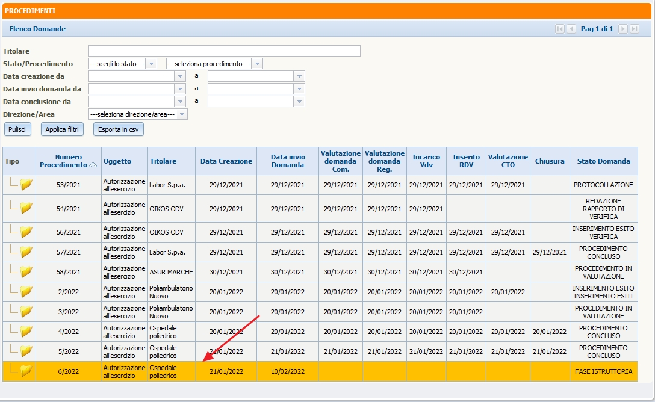Select Inserito RDV date 30/12/2021

[466, 272]
